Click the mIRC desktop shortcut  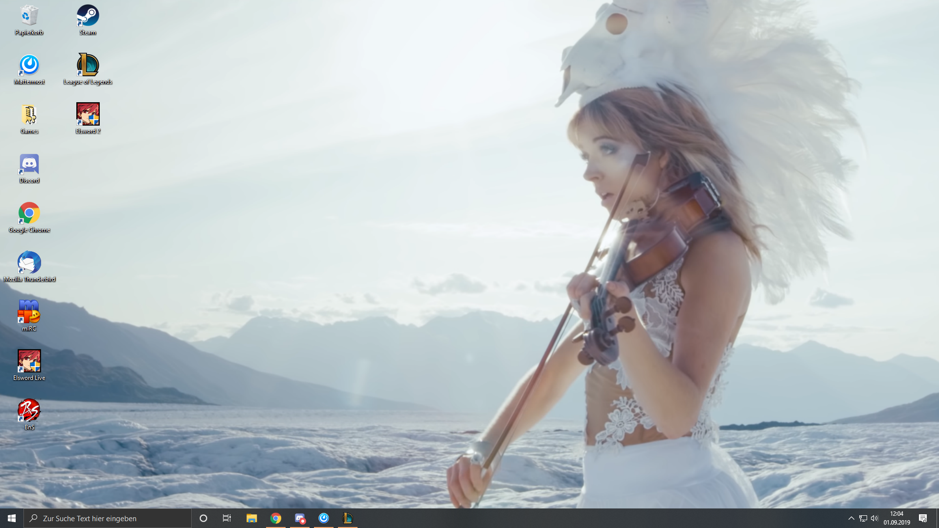[29, 313]
